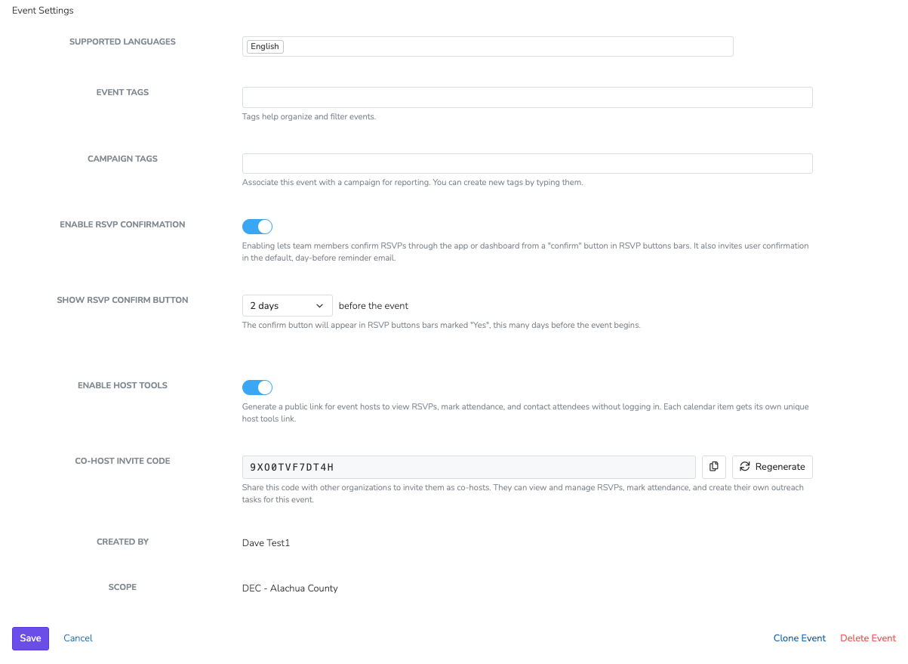This screenshot has width=908, height=664.
Task: Focus the Event Tags input
Action: click(528, 97)
